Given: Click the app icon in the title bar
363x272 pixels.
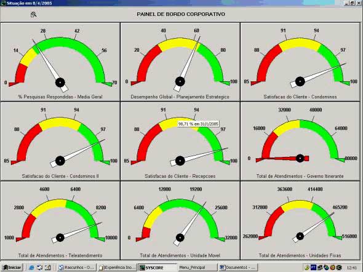Looking at the screenshot, I should [x=3, y=3].
